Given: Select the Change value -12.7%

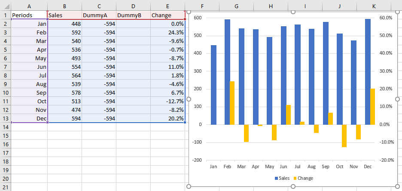Looking at the screenshot, I should pos(167,101).
